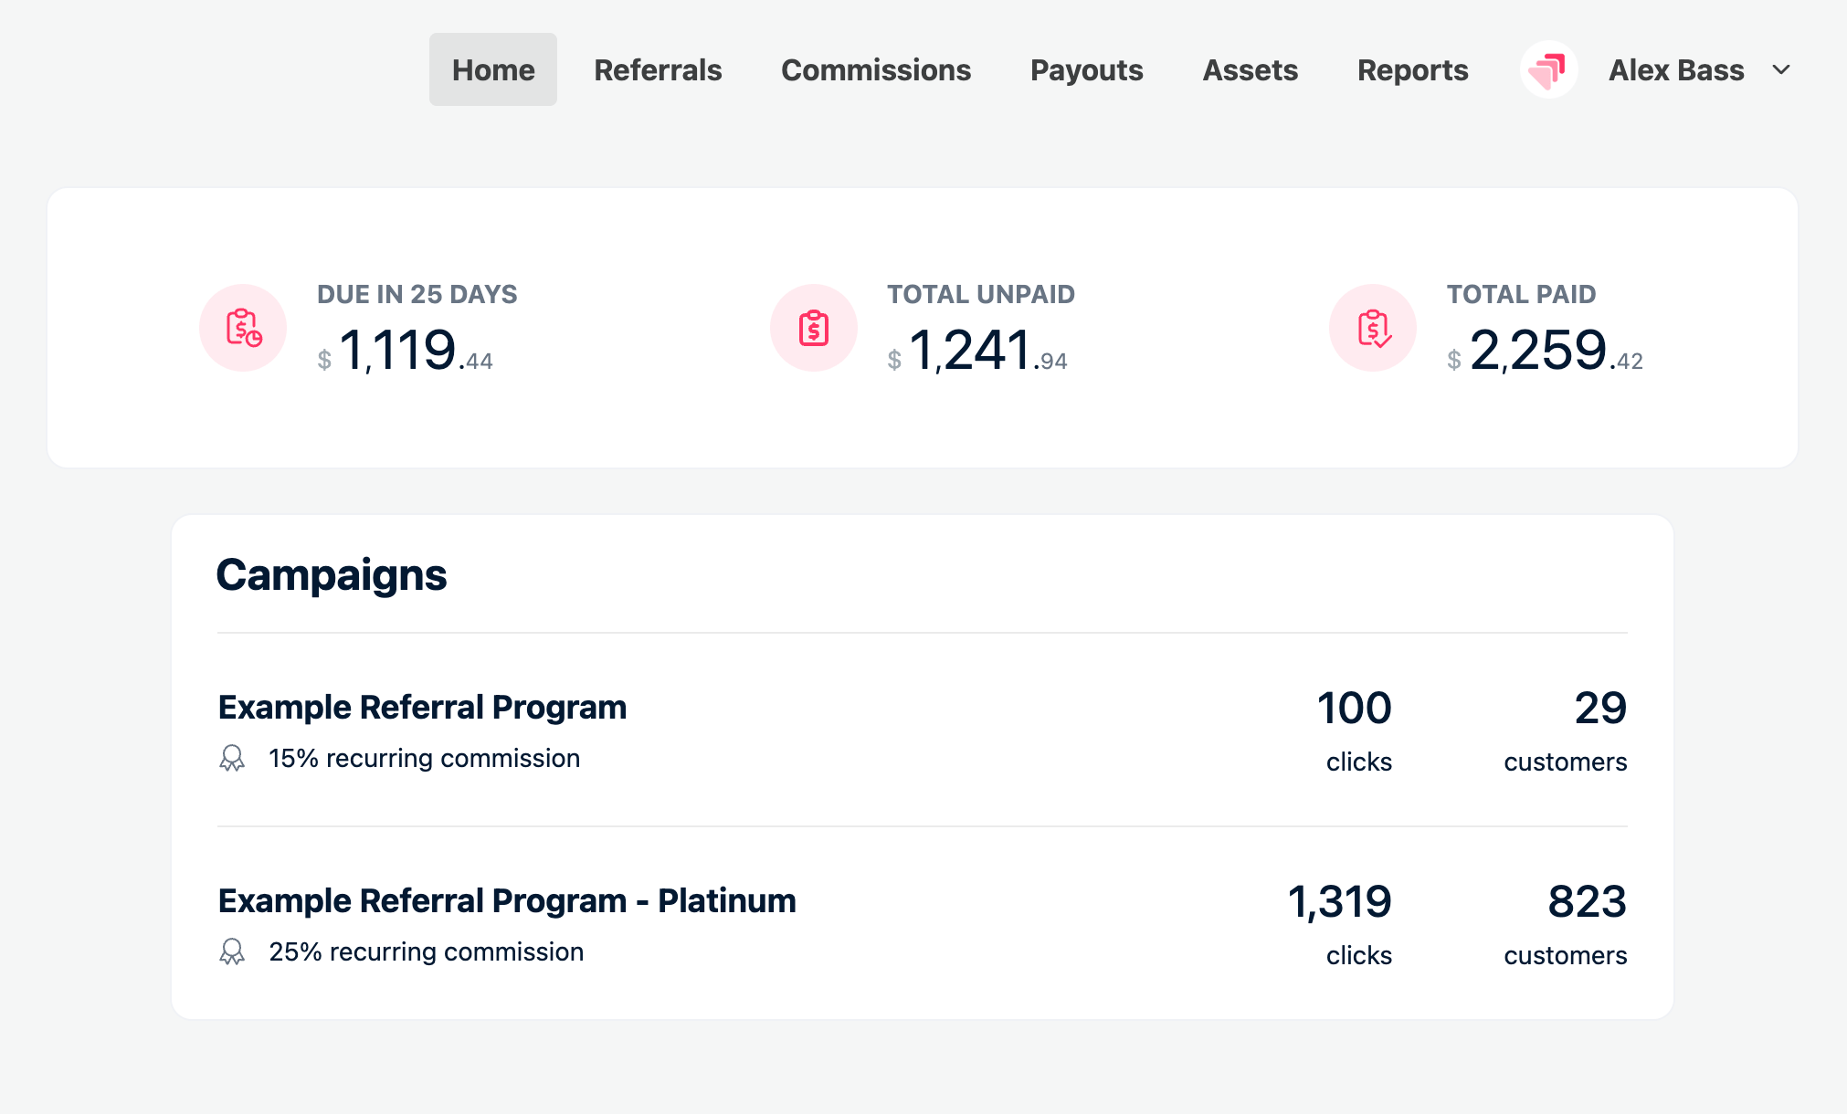Click the Total Paid clipboard-check icon

(1373, 328)
